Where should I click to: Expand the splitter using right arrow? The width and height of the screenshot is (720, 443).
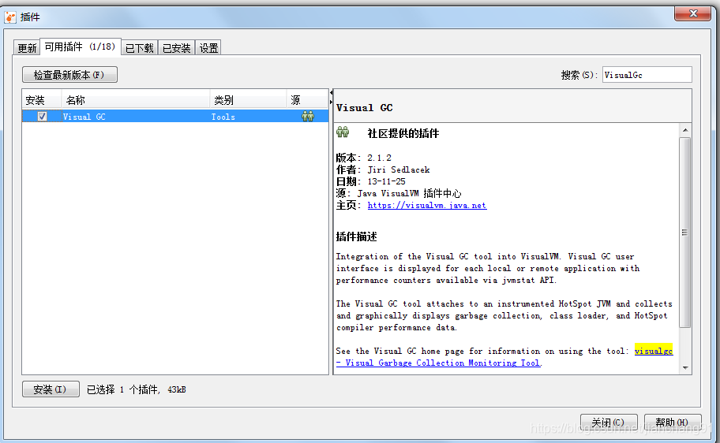pos(331,102)
